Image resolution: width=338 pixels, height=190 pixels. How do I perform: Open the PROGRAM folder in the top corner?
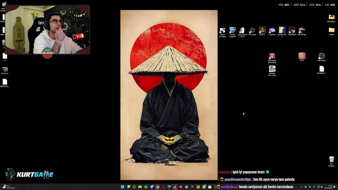coord(331,18)
